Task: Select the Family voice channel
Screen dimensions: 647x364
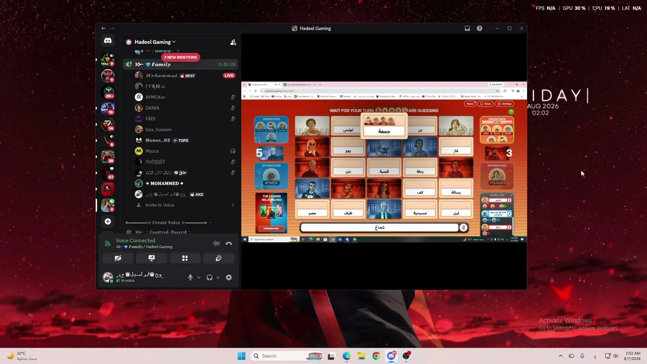Action: (x=180, y=64)
